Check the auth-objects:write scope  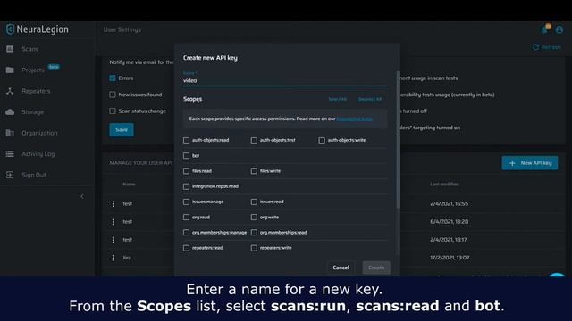pos(322,140)
